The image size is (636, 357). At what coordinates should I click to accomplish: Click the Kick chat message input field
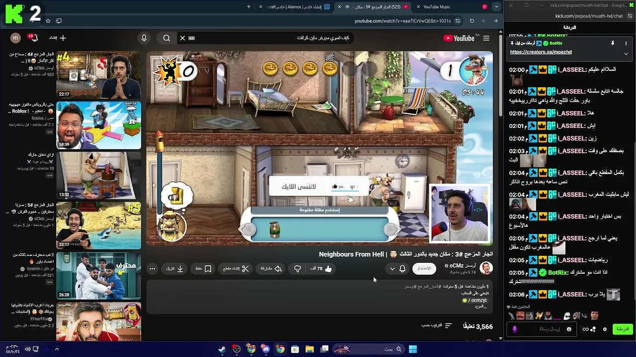(x=542, y=329)
